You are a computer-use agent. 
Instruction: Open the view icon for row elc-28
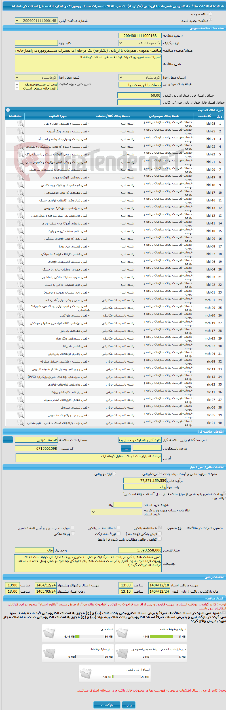click(x=20, y=361)
